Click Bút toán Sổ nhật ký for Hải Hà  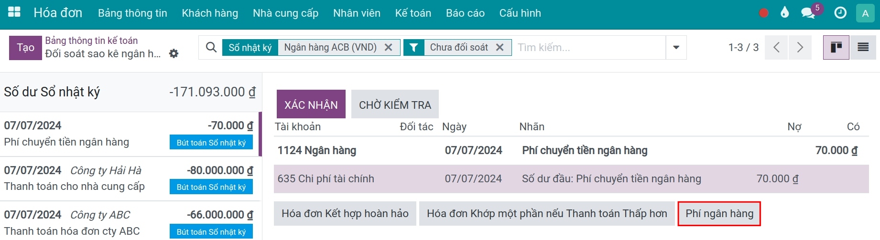point(211,187)
